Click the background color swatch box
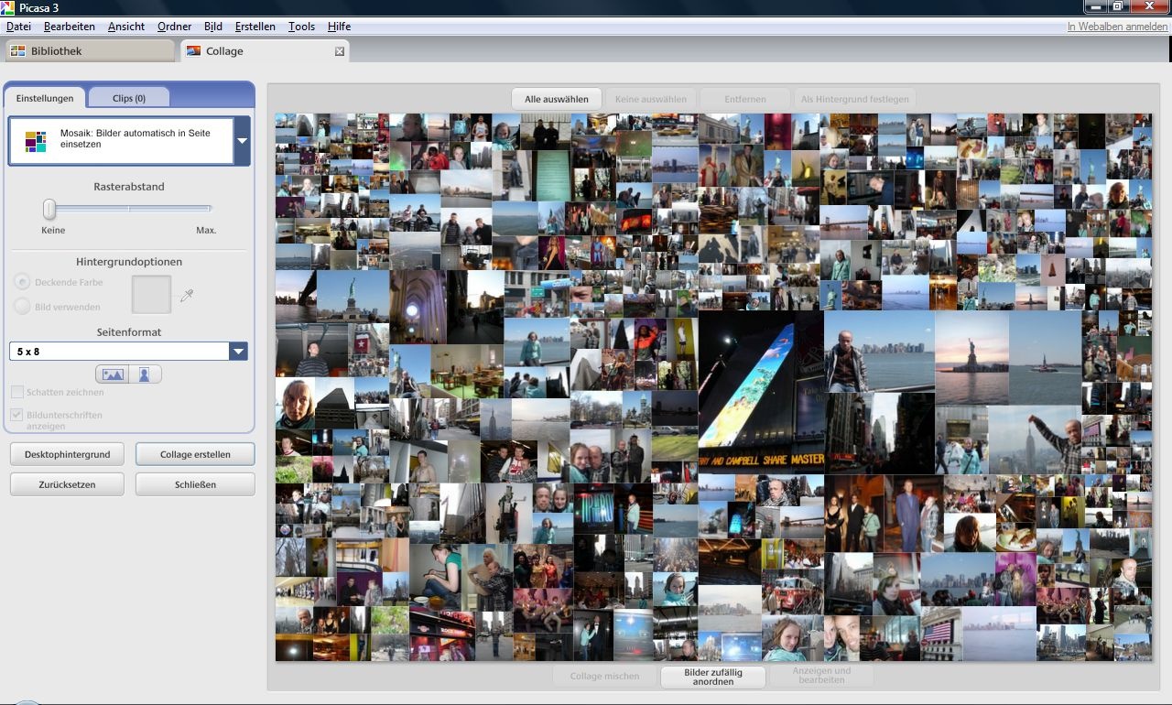This screenshot has width=1172, height=705. (x=152, y=295)
